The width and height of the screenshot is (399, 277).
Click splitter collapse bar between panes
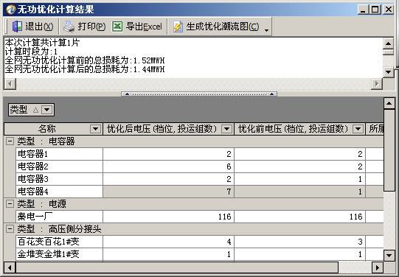tap(199, 94)
